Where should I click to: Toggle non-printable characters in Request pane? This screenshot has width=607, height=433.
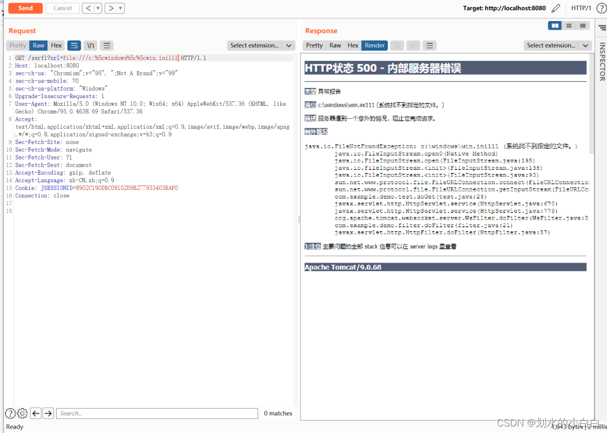pos(91,45)
